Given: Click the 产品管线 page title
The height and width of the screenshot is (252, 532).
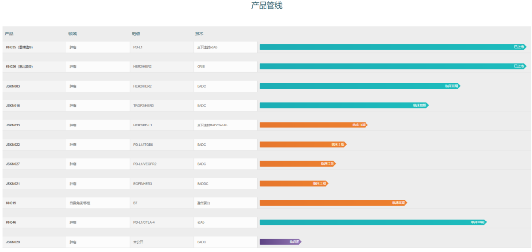Looking at the screenshot, I should click(x=266, y=6).
